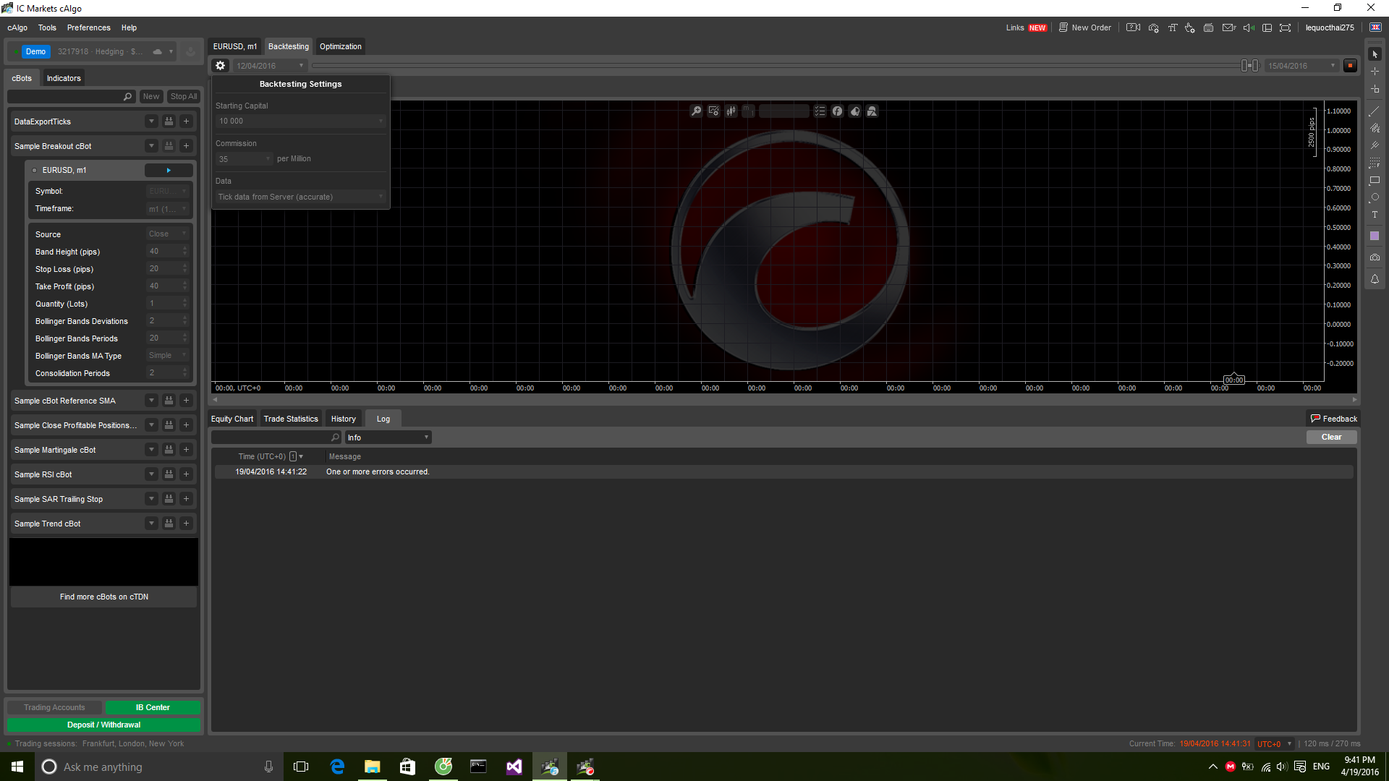Image resolution: width=1389 pixels, height=781 pixels.
Task: Open the cAlgo menu
Action: (17, 27)
